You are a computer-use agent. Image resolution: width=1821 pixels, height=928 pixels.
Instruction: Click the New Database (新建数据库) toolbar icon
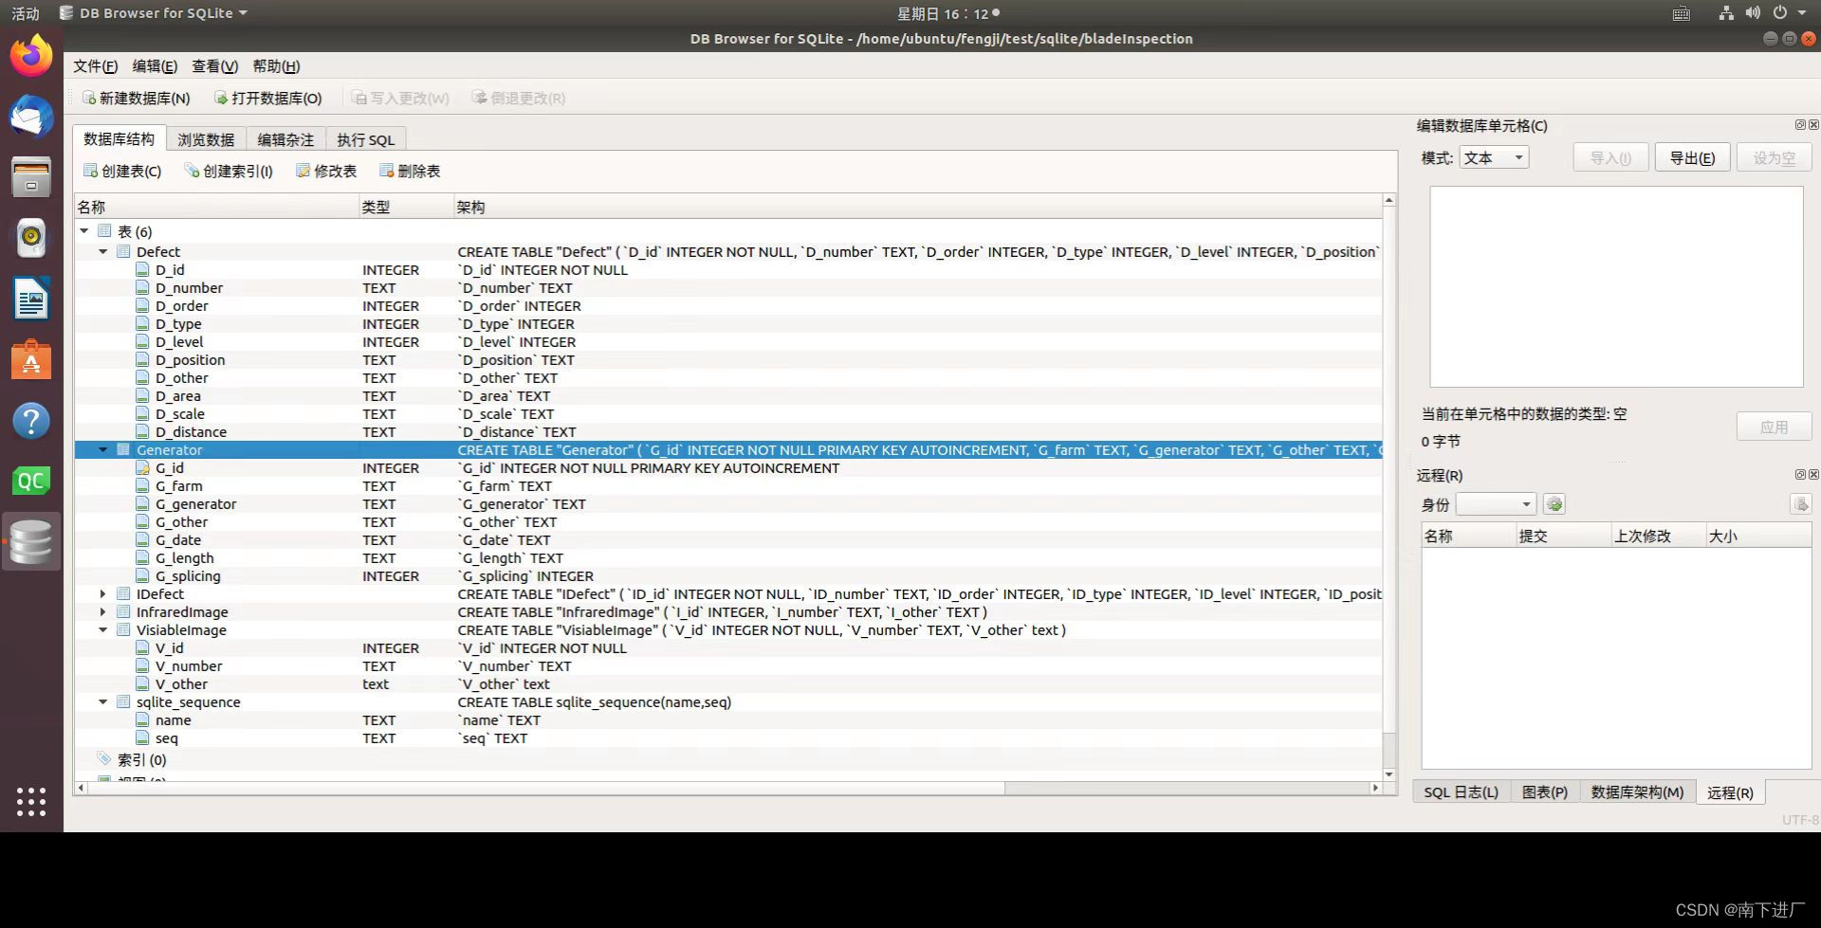tap(89, 98)
